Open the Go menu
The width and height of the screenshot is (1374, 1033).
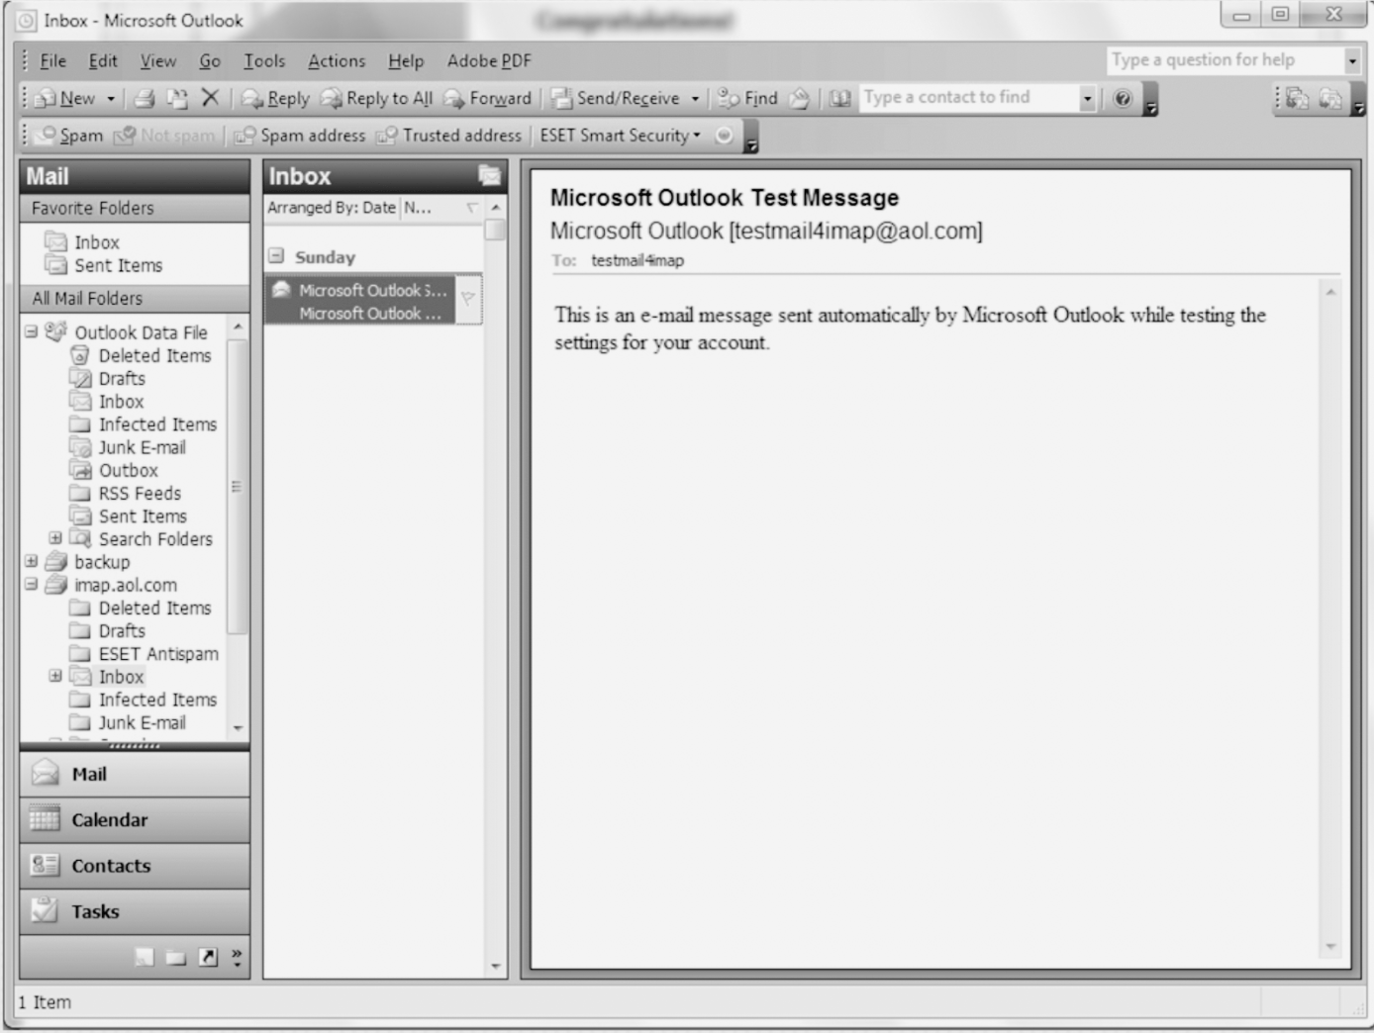click(210, 61)
